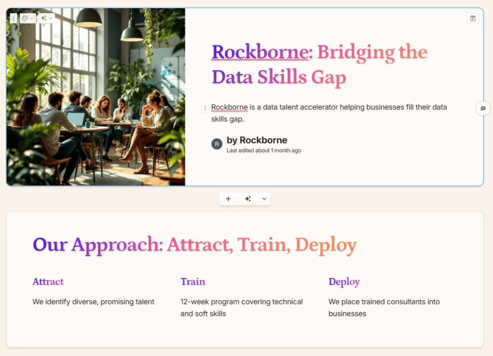Open the card style palette dropdown

tap(27, 19)
